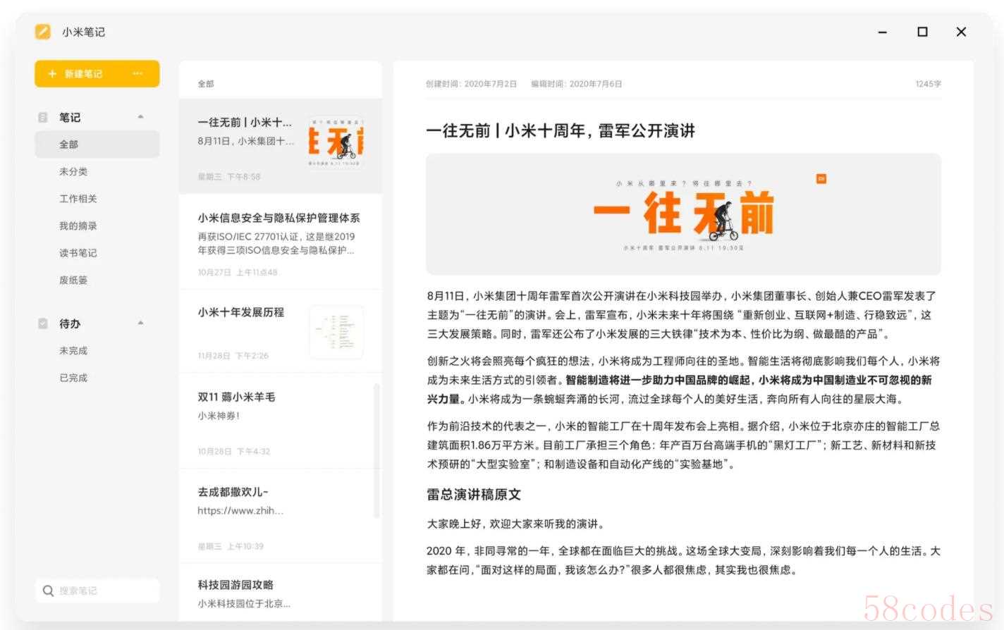
Task: Click the 创建时间: 2020年7月2日 label
Action: pos(471,84)
